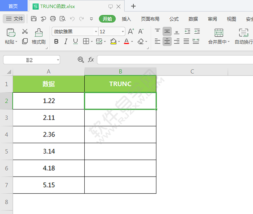Image resolution: width=253 pixels, height=214 pixels.
Task: Click the Undo arrow
Action: (x=72, y=19)
